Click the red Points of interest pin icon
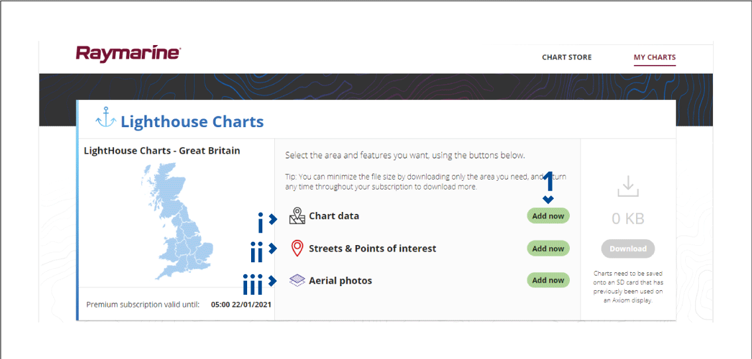This screenshot has height=359, width=752. (x=297, y=248)
